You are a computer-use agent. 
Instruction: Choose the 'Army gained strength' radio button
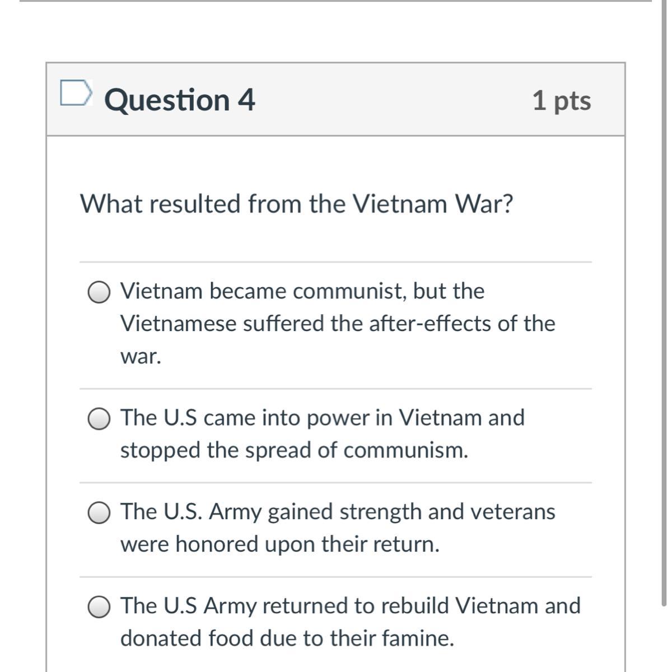pos(99,513)
